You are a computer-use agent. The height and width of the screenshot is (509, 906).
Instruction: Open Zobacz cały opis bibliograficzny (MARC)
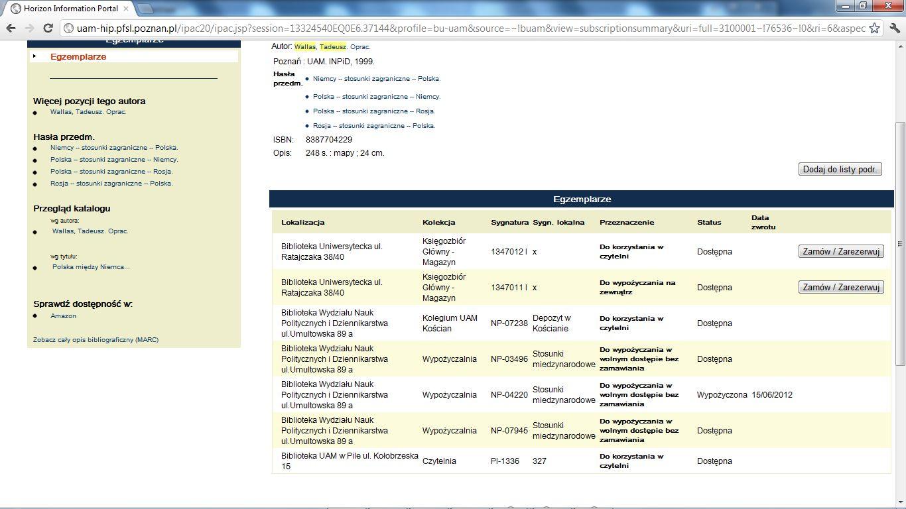point(96,339)
